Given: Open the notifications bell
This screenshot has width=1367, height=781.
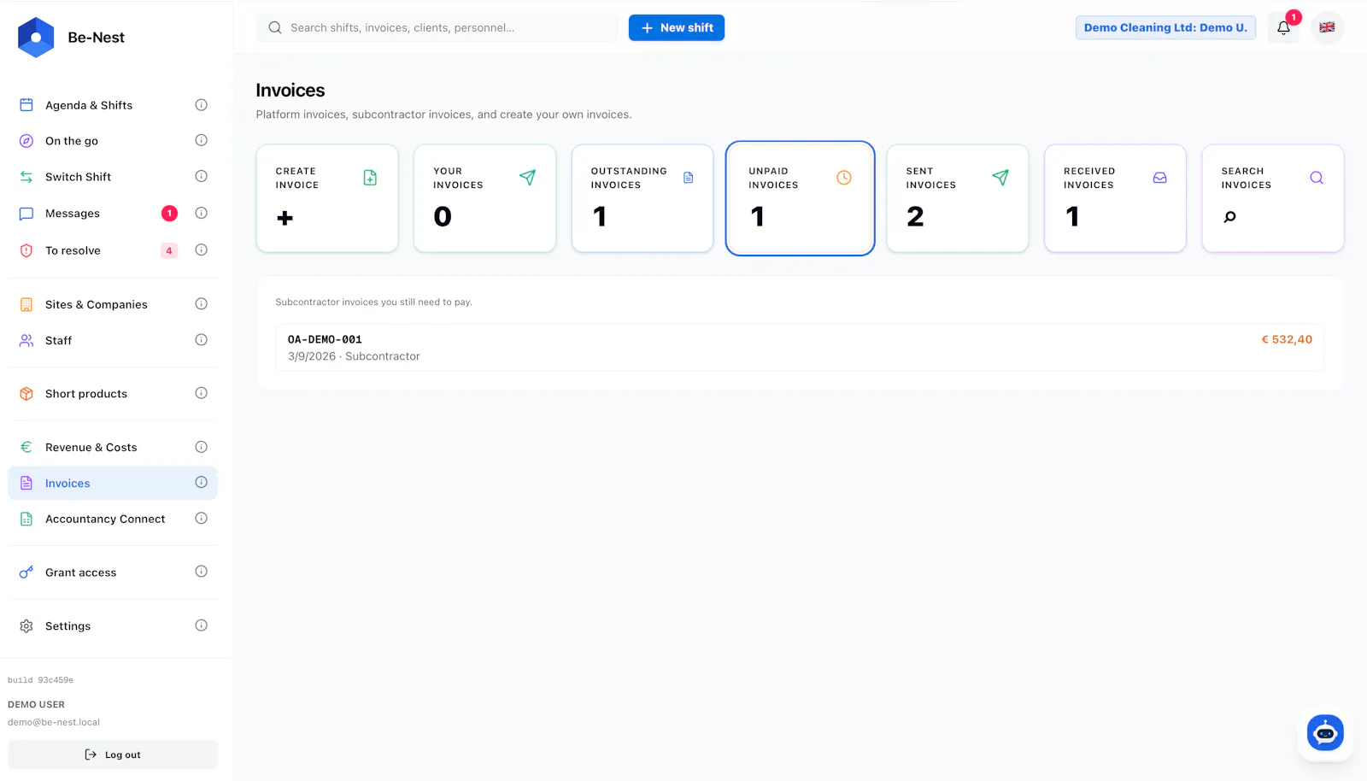Looking at the screenshot, I should coord(1283,27).
